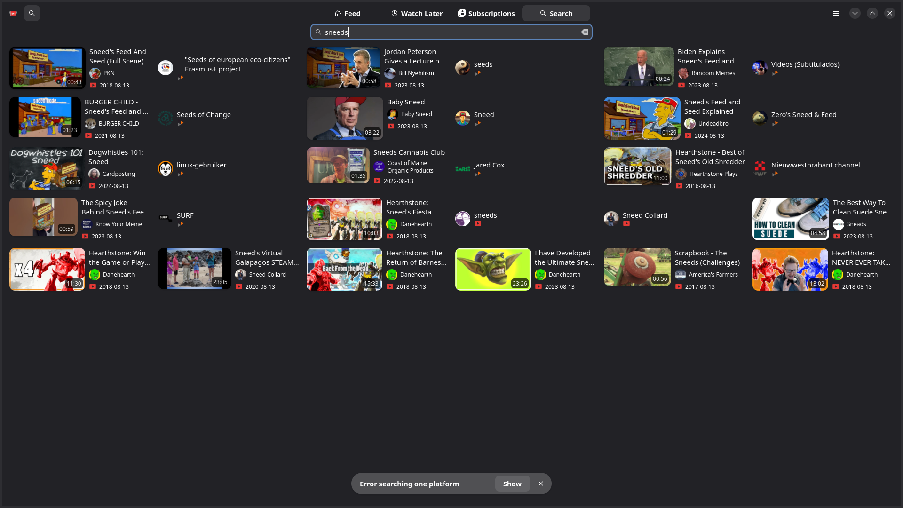Dismiss the error notification

tap(541, 484)
